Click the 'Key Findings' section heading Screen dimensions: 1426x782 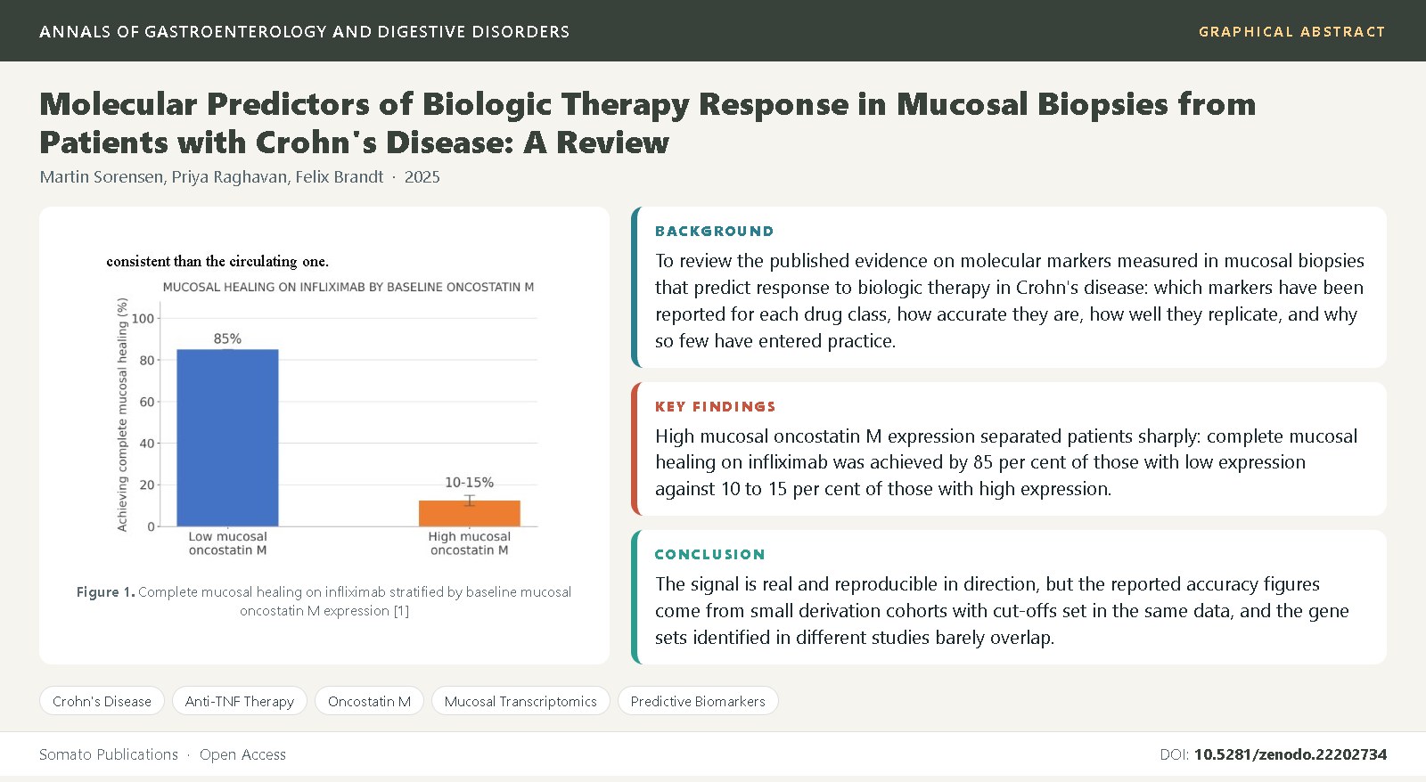click(x=716, y=407)
